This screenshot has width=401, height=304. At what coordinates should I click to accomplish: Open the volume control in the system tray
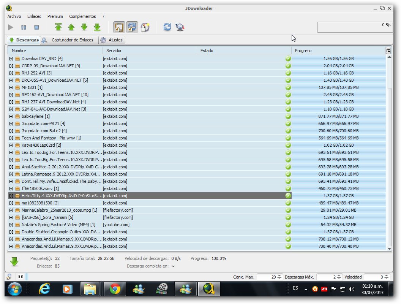pos(352,289)
